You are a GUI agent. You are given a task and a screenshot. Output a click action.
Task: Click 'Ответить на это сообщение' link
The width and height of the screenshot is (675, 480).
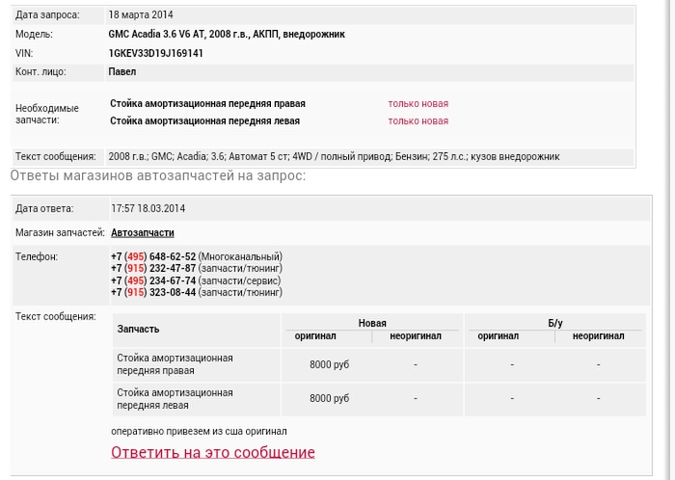[x=213, y=452]
